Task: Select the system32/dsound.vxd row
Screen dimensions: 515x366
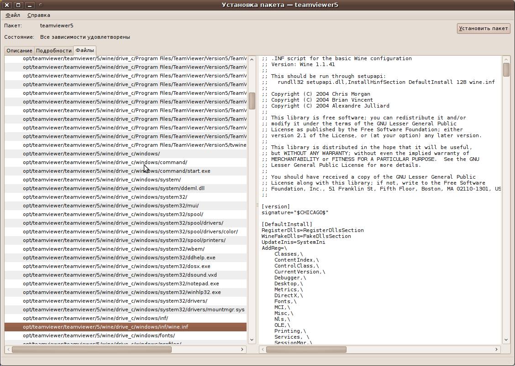Action: [126, 275]
